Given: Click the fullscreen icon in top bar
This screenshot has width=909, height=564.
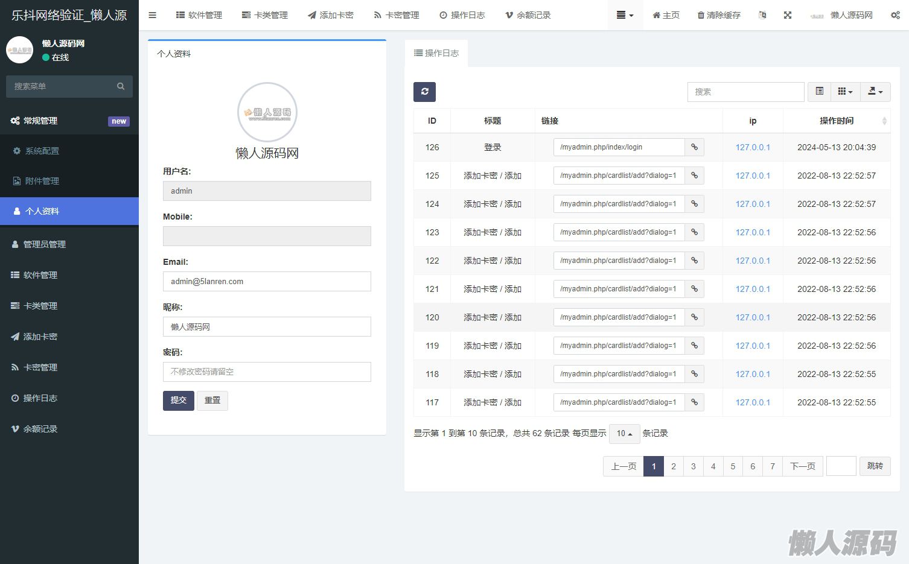Looking at the screenshot, I should pos(788,15).
